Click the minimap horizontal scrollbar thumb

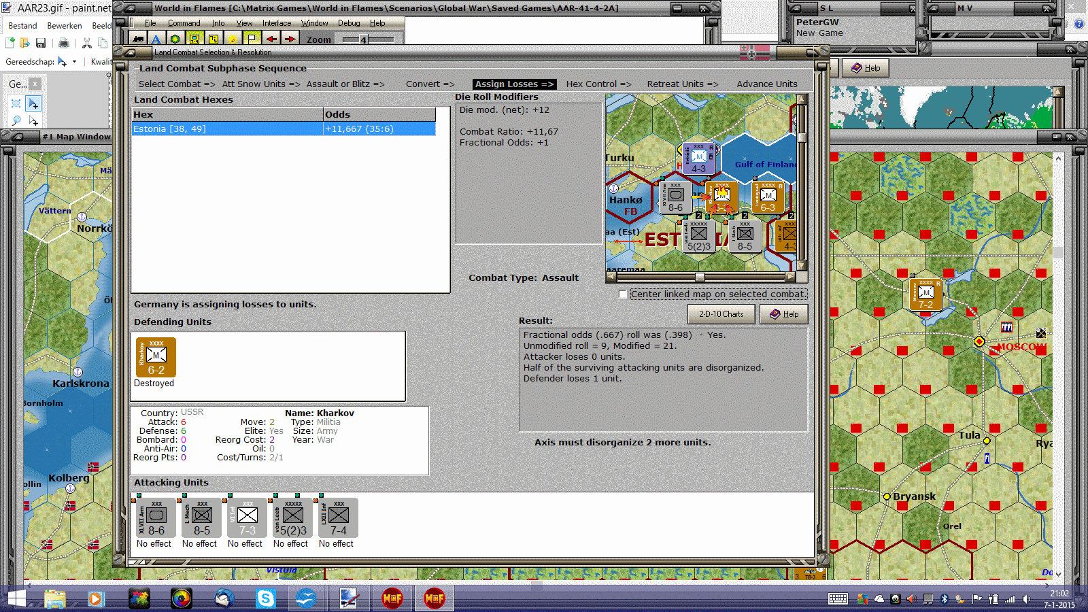click(x=700, y=277)
